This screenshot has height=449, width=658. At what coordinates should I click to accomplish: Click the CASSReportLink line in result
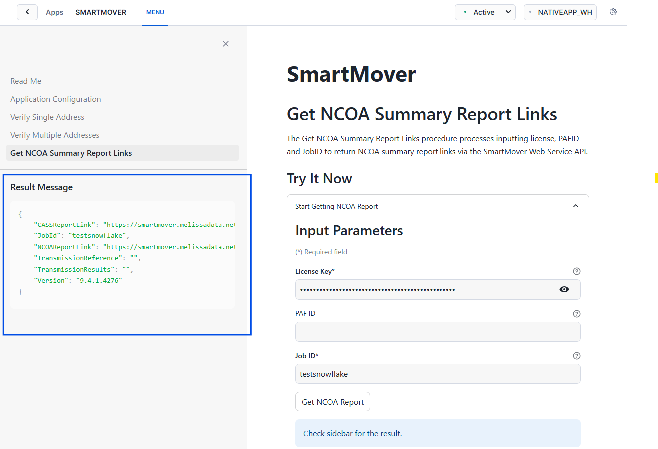(134, 225)
